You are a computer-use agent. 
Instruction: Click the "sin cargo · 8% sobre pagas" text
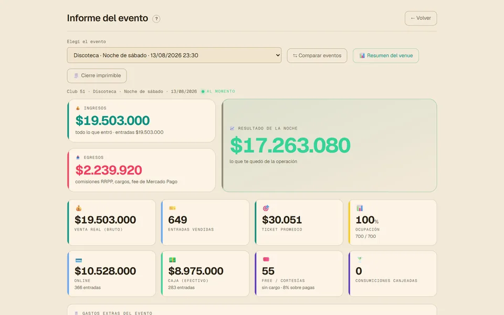pos(288,288)
